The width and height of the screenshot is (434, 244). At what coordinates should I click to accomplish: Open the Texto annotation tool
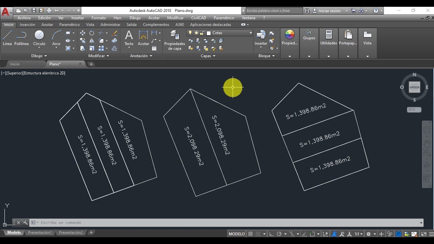pos(129,38)
